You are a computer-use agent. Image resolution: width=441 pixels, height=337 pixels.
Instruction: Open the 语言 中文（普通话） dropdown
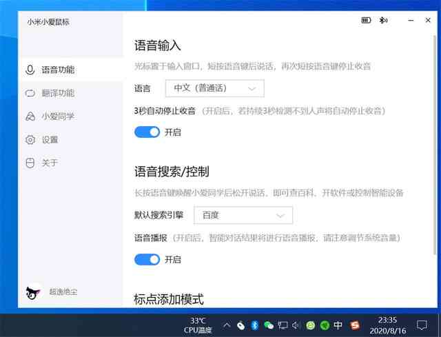[x=214, y=88]
